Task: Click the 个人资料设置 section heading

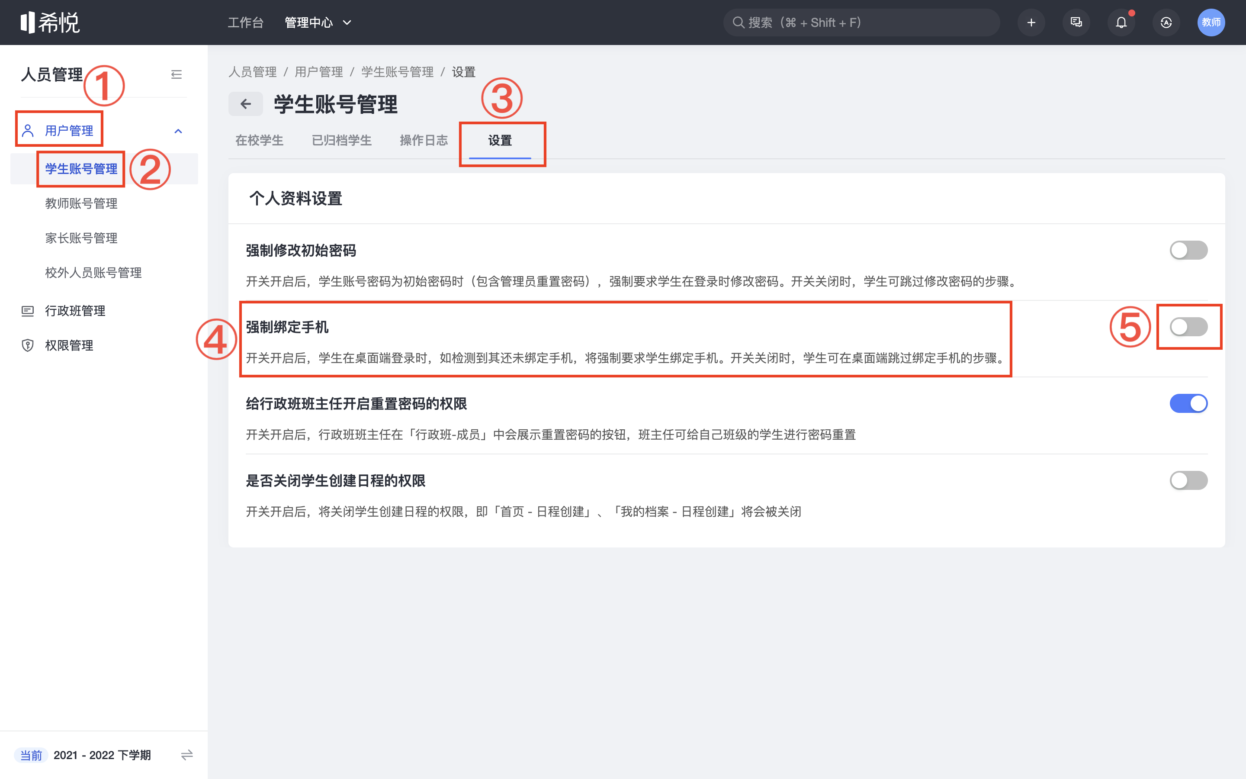Action: [x=296, y=198]
